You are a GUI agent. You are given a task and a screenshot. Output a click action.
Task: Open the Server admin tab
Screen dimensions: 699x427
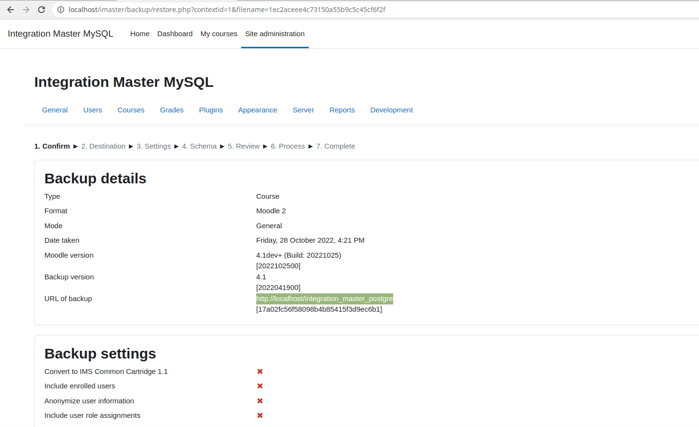pos(303,110)
